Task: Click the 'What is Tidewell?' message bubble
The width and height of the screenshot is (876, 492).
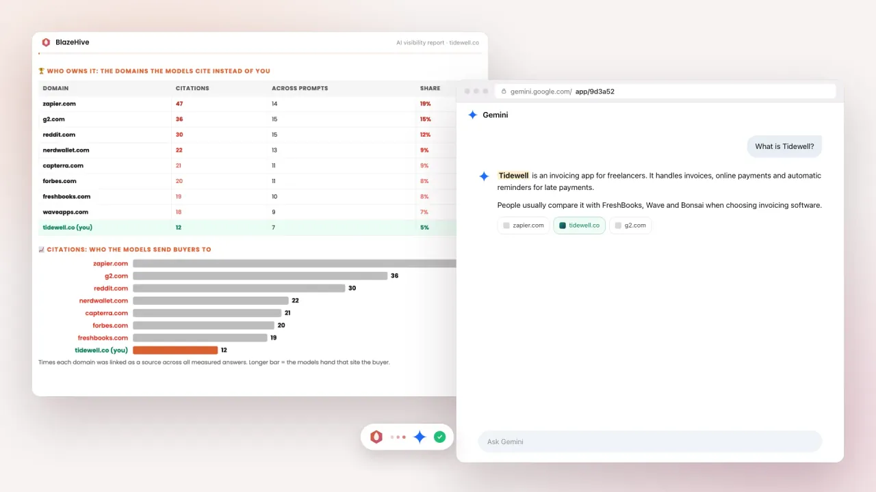Action: pyautogui.click(x=784, y=146)
